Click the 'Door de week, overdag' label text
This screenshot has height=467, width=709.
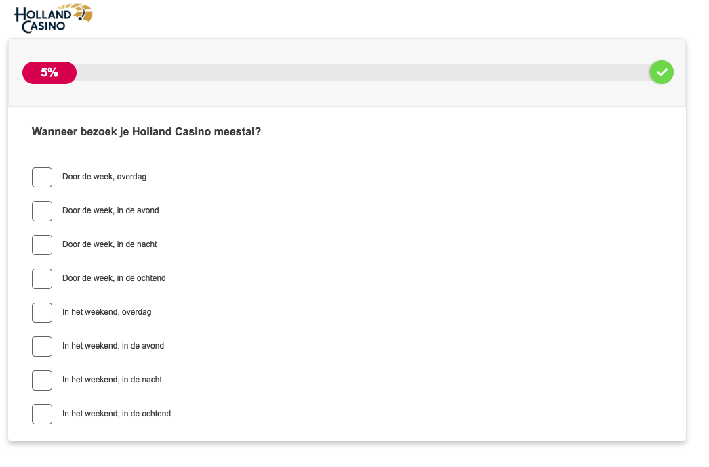[104, 177]
